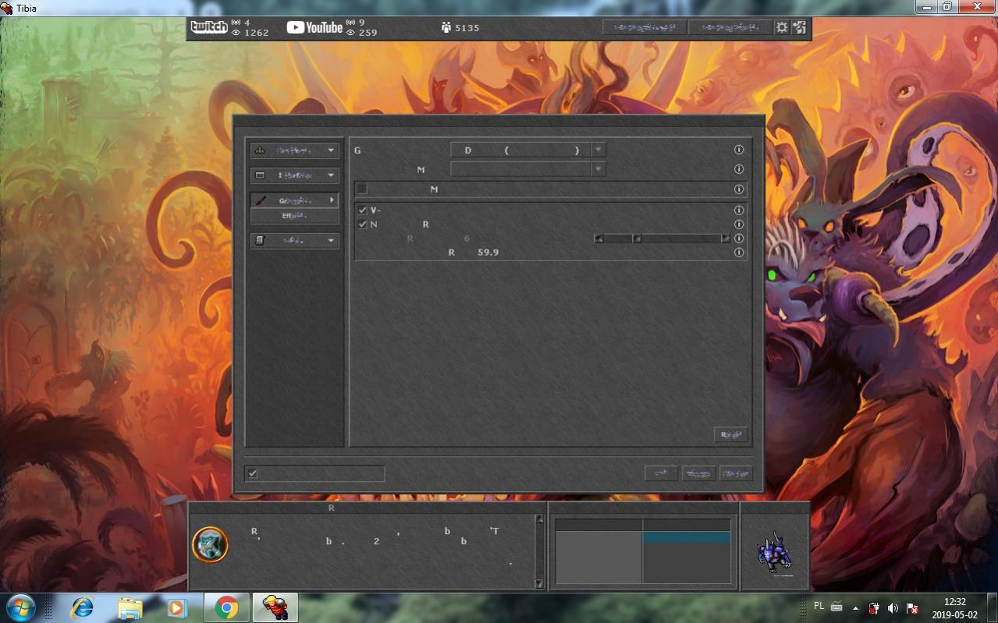Click the blue creature thumbnail at bottom right
The width and height of the screenshot is (998, 623).
click(x=774, y=553)
